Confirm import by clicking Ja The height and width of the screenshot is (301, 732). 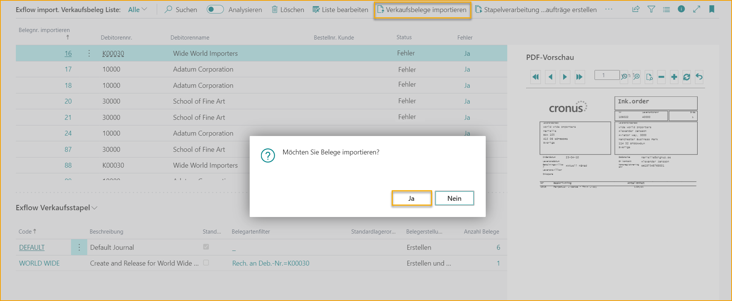click(411, 199)
